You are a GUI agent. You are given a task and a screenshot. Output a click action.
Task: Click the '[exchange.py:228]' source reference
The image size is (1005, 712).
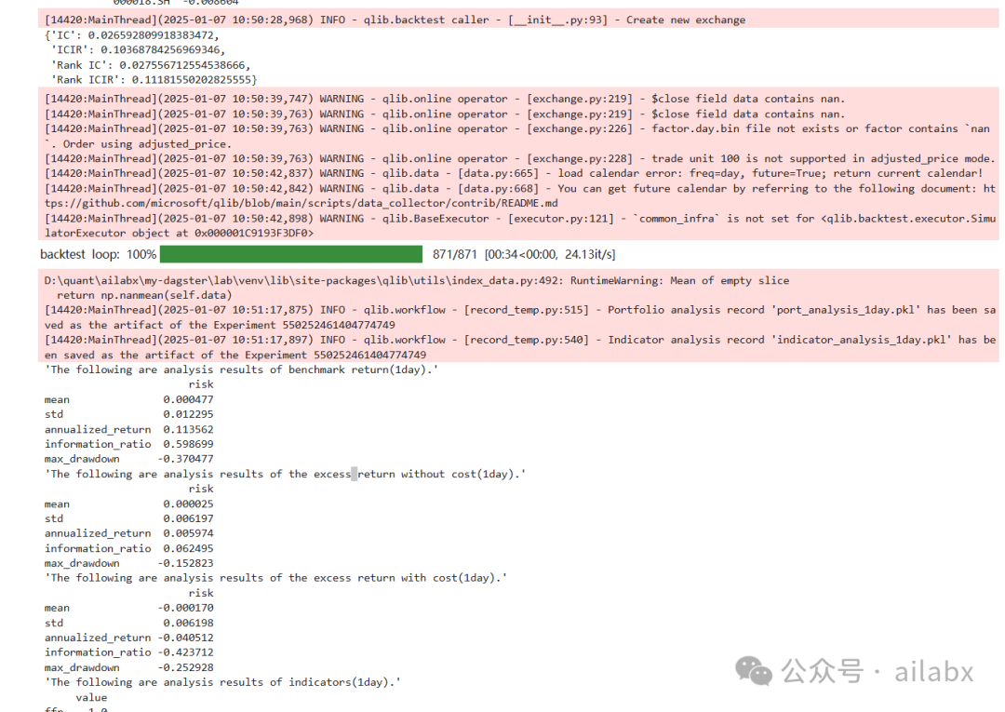click(580, 159)
